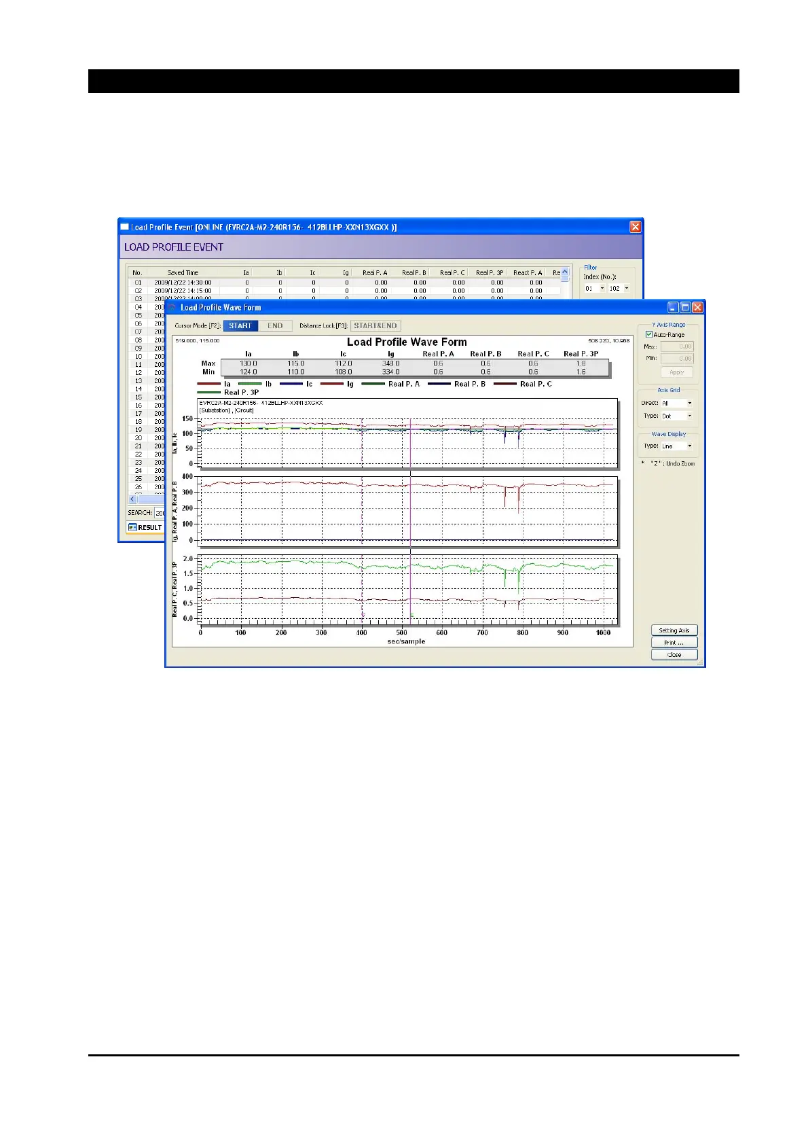The height and width of the screenshot is (1144, 808).
Task: Maximize the Load Profile Wave Form window
Action: pyautogui.click(x=685, y=308)
